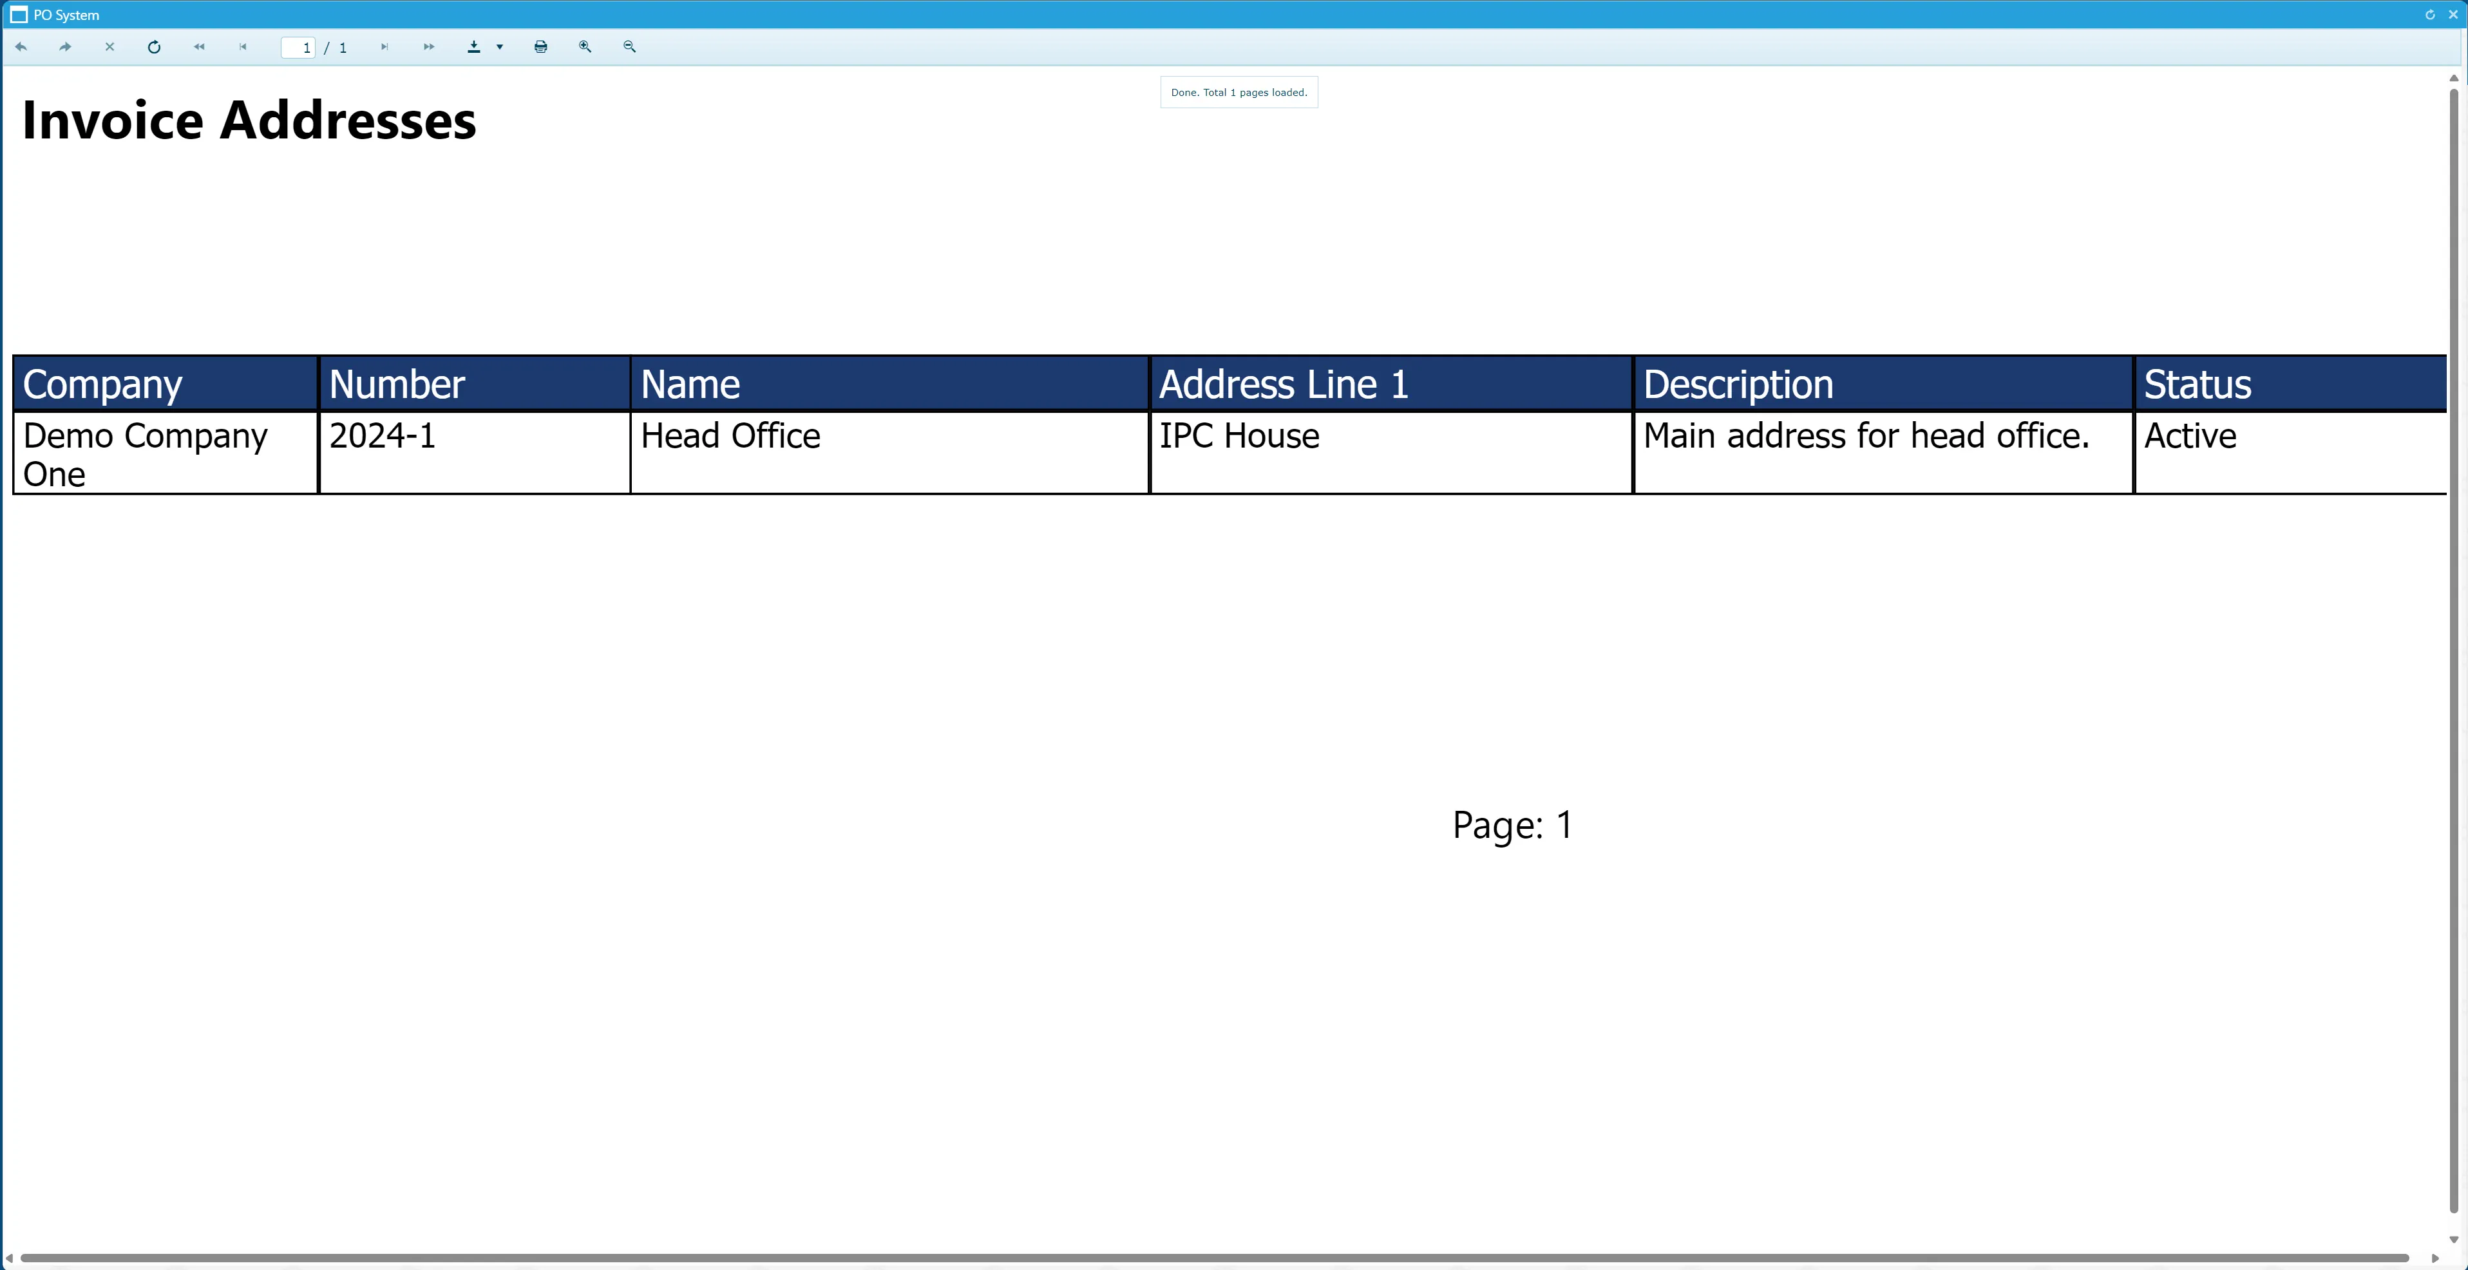Click the scroll left arrow of the horizontal scrollbar
2468x1270 pixels.
(8, 1258)
